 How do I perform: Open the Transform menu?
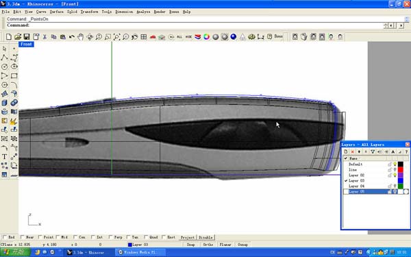(x=89, y=12)
